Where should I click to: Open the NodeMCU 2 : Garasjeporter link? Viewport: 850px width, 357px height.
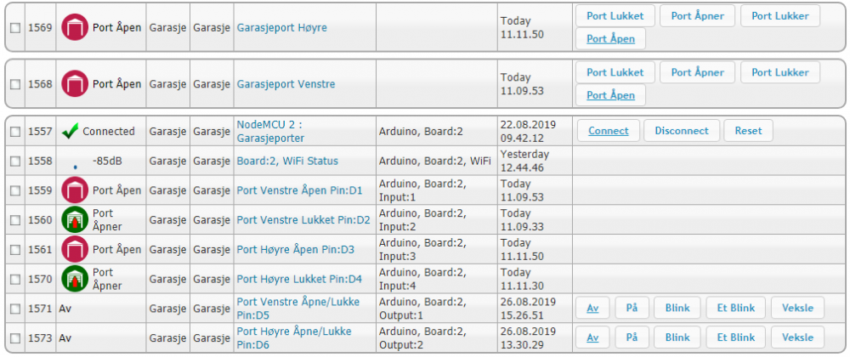point(269,131)
